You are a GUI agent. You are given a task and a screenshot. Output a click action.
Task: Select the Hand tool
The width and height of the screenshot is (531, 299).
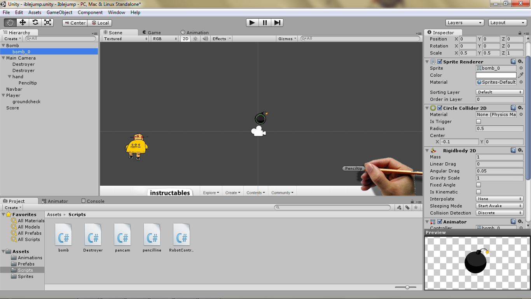pyautogui.click(x=10, y=23)
